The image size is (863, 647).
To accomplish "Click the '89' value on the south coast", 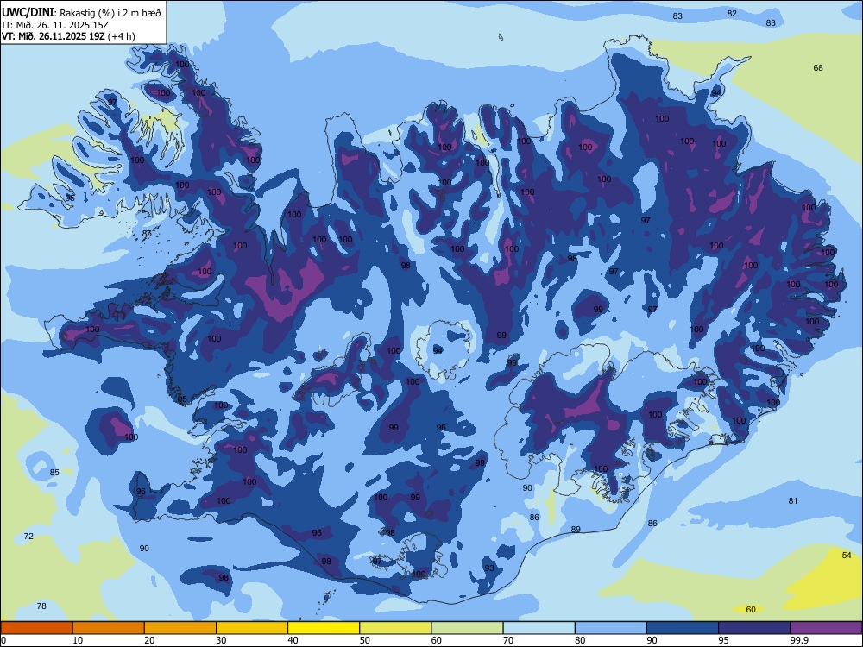I will (x=576, y=530).
